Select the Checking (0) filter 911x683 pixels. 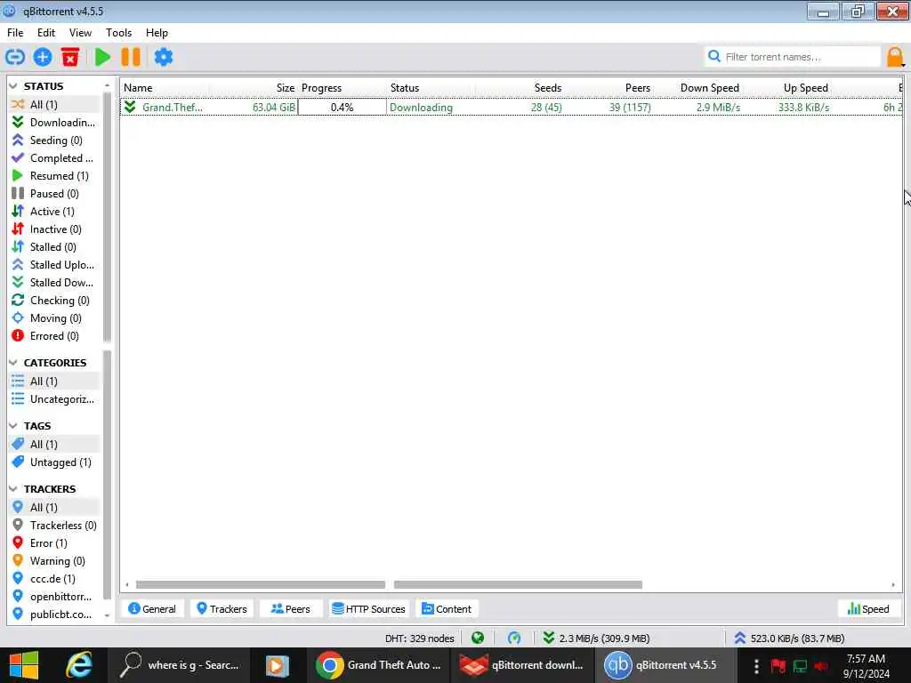(54, 301)
